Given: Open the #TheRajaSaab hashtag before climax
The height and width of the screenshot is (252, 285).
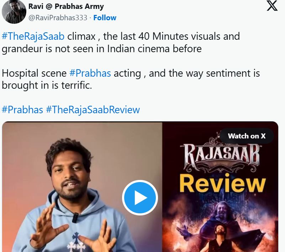Looking at the screenshot, I should click(33, 36).
